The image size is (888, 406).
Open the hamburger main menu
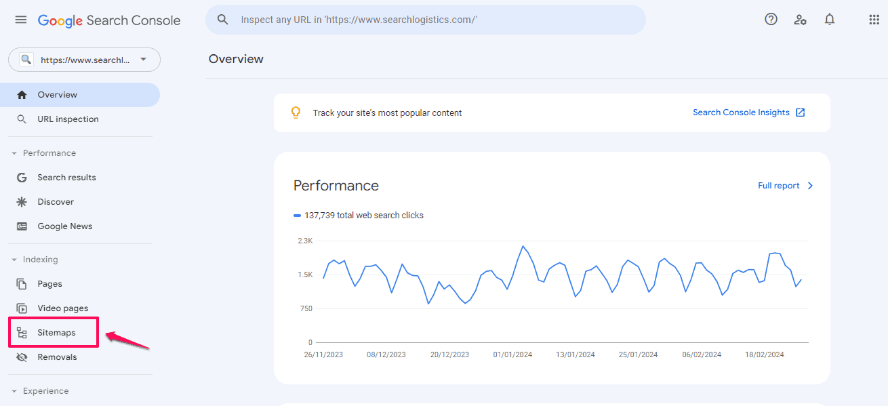point(21,20)
